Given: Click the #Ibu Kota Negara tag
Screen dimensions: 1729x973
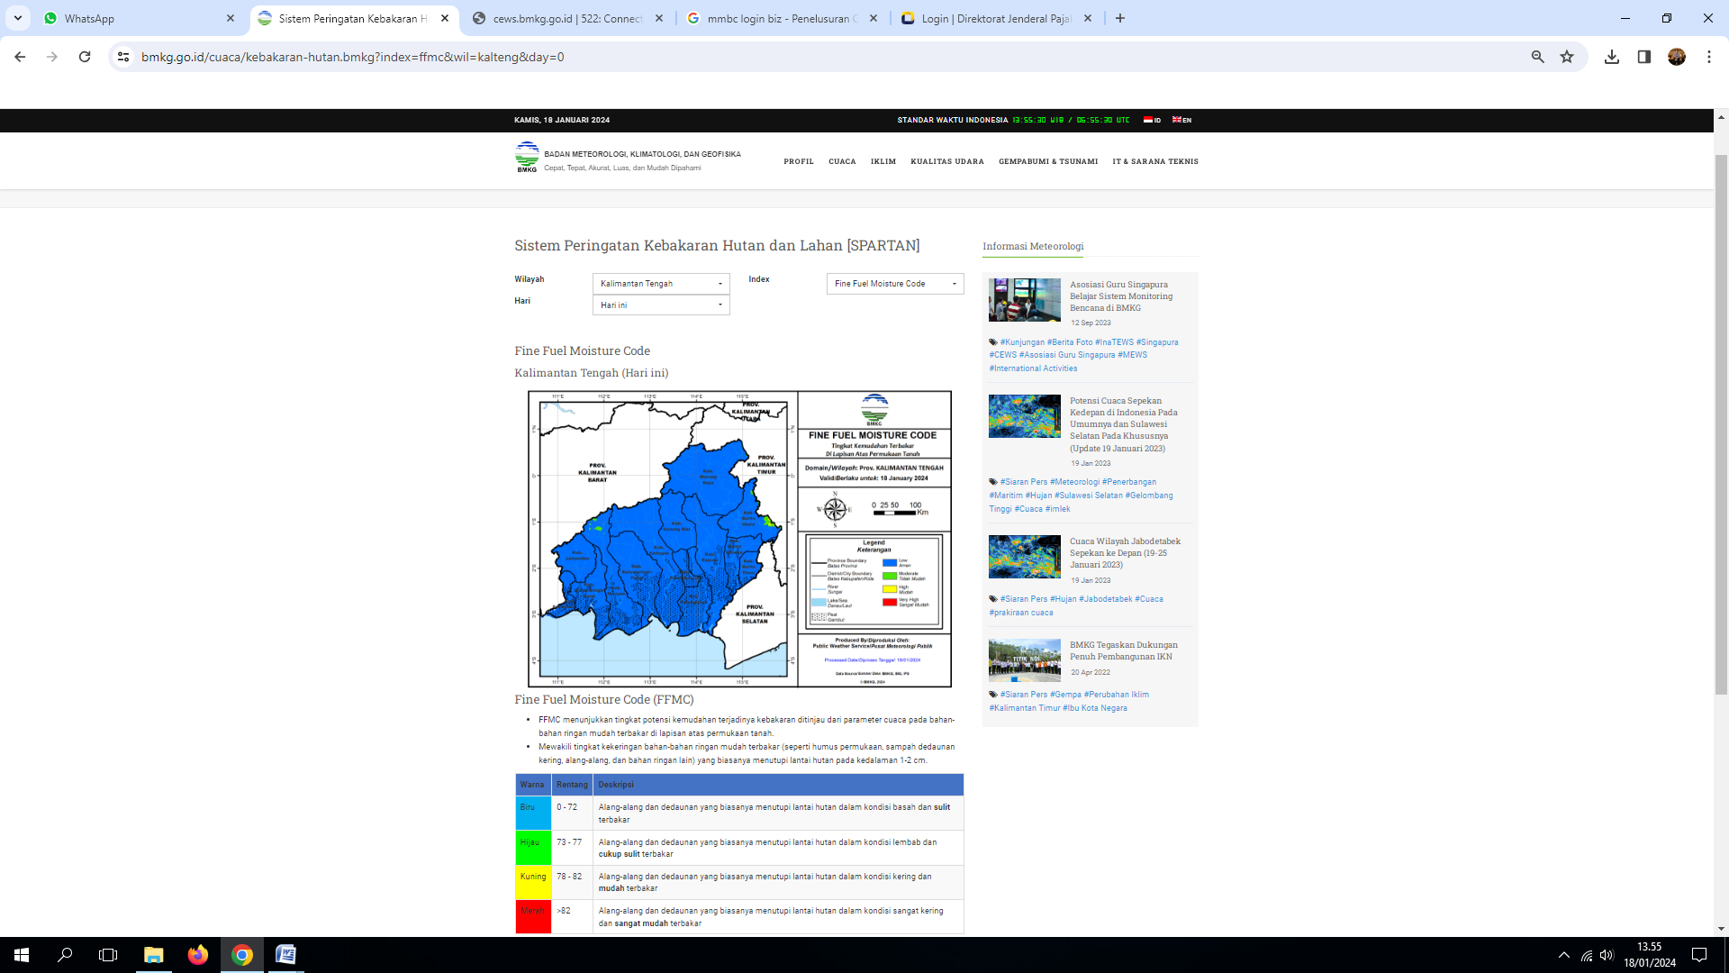Looking at the screenshot, I should [x=1095, y=708].
